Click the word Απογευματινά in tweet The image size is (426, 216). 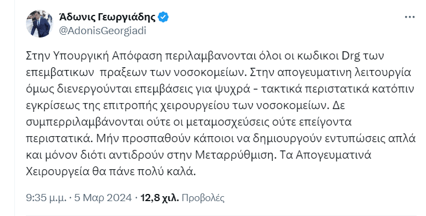pos(333,155)
